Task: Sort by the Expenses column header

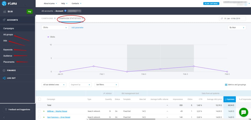Action: point(230,99)
